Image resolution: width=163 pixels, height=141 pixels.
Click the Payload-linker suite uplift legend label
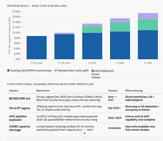pos(73,70)
